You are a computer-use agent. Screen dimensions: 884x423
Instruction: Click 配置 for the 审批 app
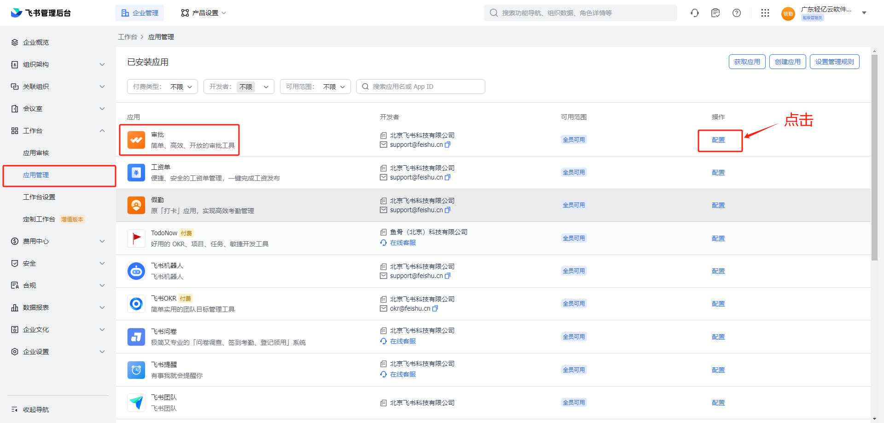coord(718,140)
